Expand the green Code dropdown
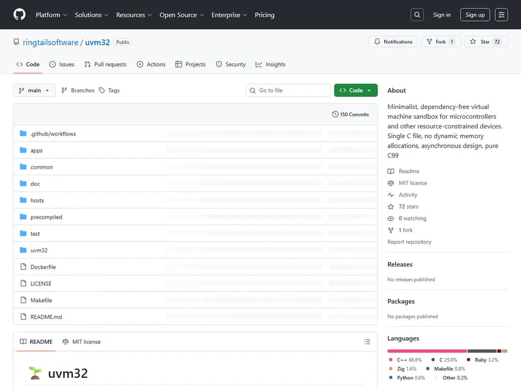The image size is (521, 390). pyautogui.click(x=356, y=90)
